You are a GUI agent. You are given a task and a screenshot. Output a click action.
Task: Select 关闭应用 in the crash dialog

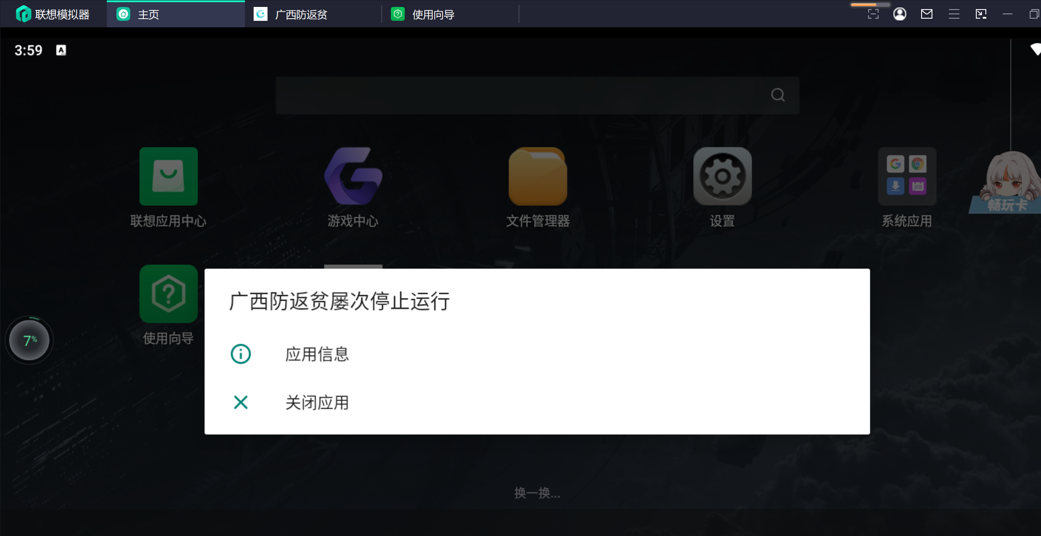click(537, 402)
